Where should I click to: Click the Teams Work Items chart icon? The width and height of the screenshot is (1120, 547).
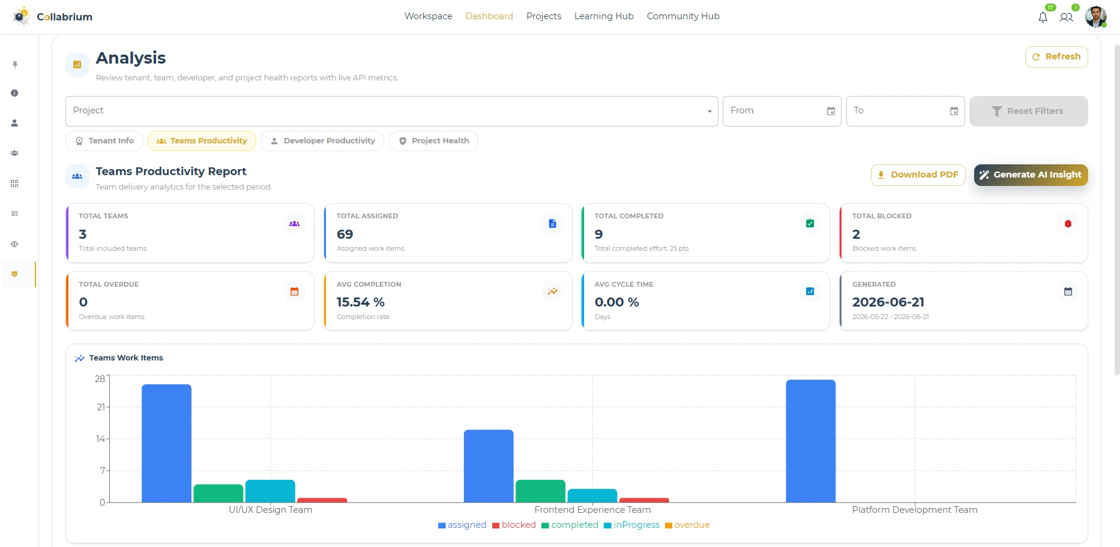(79, 358)
